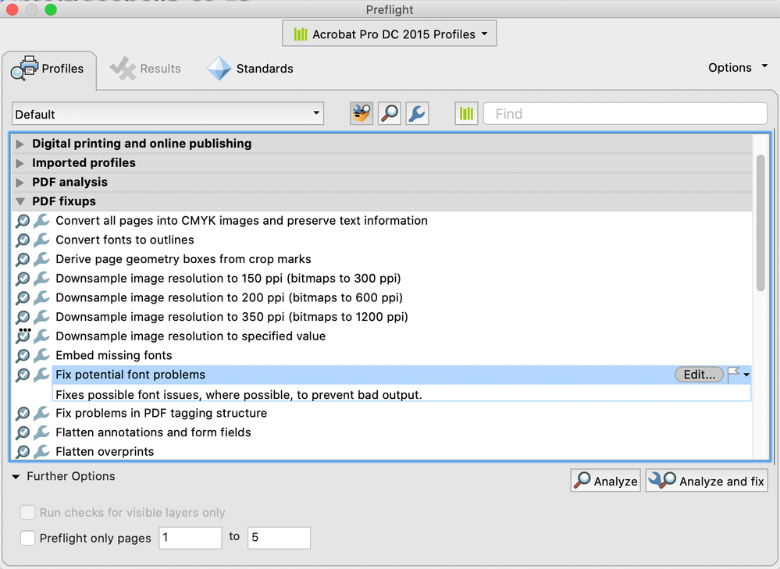Select the profiles toolbox icon button

362,114
